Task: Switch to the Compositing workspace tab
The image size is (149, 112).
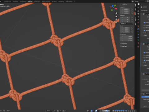Action: (x=23, y=2)
